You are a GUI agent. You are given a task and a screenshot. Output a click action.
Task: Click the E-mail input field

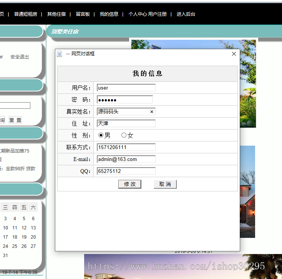126,159
